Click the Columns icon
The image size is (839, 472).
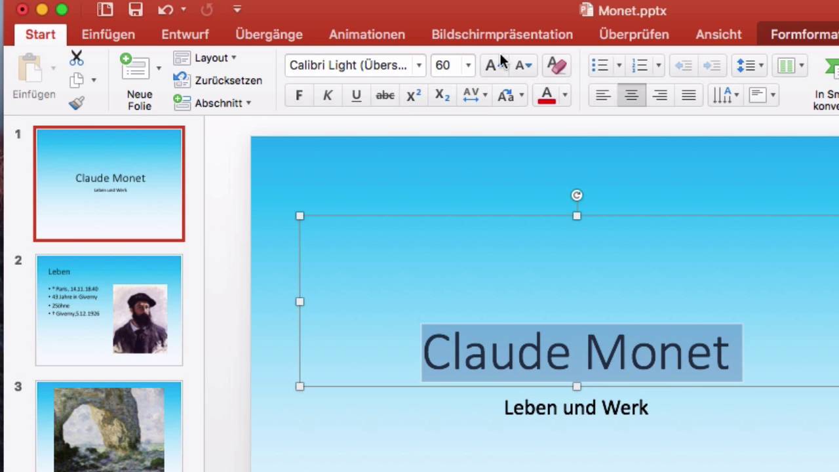[x=786, y=65]
